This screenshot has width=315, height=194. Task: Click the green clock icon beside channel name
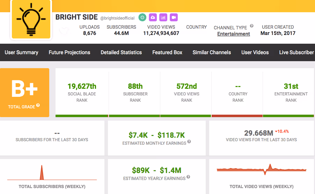click(x=142, y=17)
